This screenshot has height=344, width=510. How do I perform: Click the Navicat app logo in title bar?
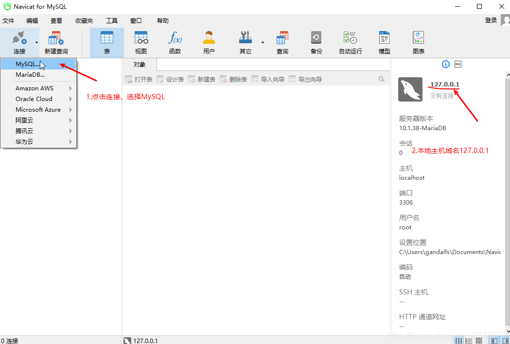coord(7,6)
